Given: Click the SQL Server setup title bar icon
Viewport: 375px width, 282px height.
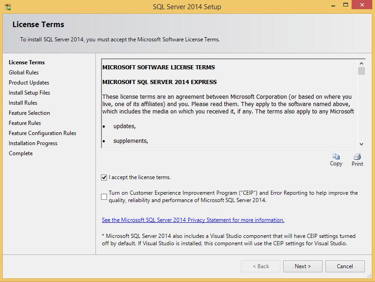Looking at the screenshot, I should 8,7.
